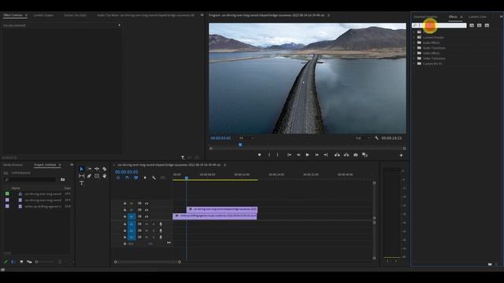
Task: Select the Slip tool
Action: [81, 176]
